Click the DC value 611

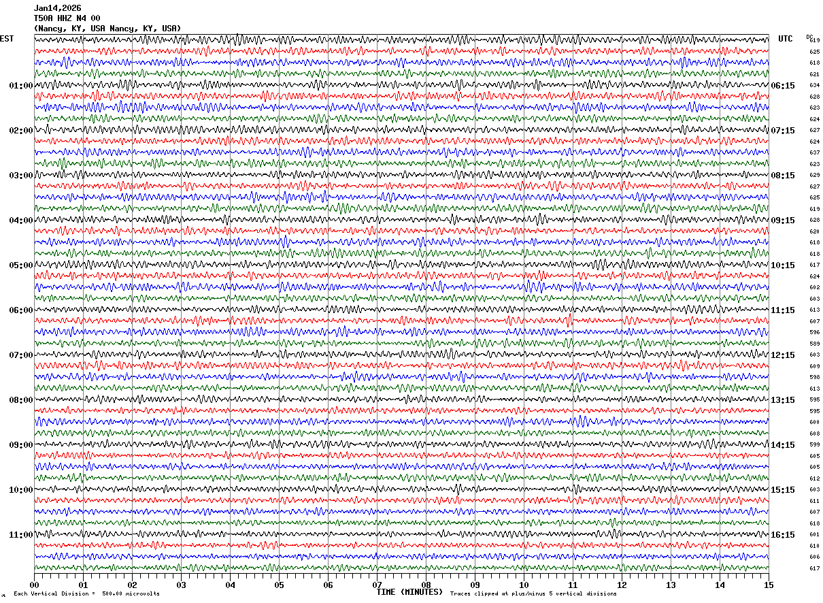click(814, 501)
